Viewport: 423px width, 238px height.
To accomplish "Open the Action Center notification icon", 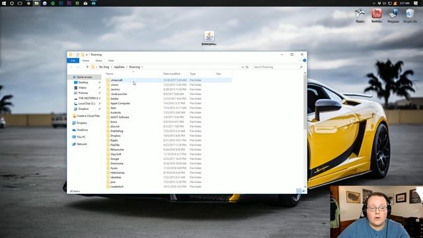I will click(416, 3).
